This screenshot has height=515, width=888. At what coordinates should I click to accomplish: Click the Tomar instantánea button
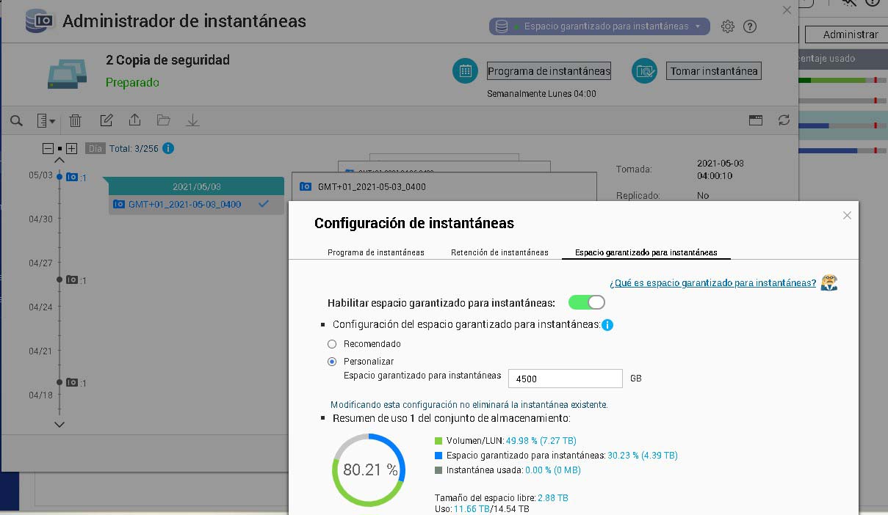[x=713, y=71]
